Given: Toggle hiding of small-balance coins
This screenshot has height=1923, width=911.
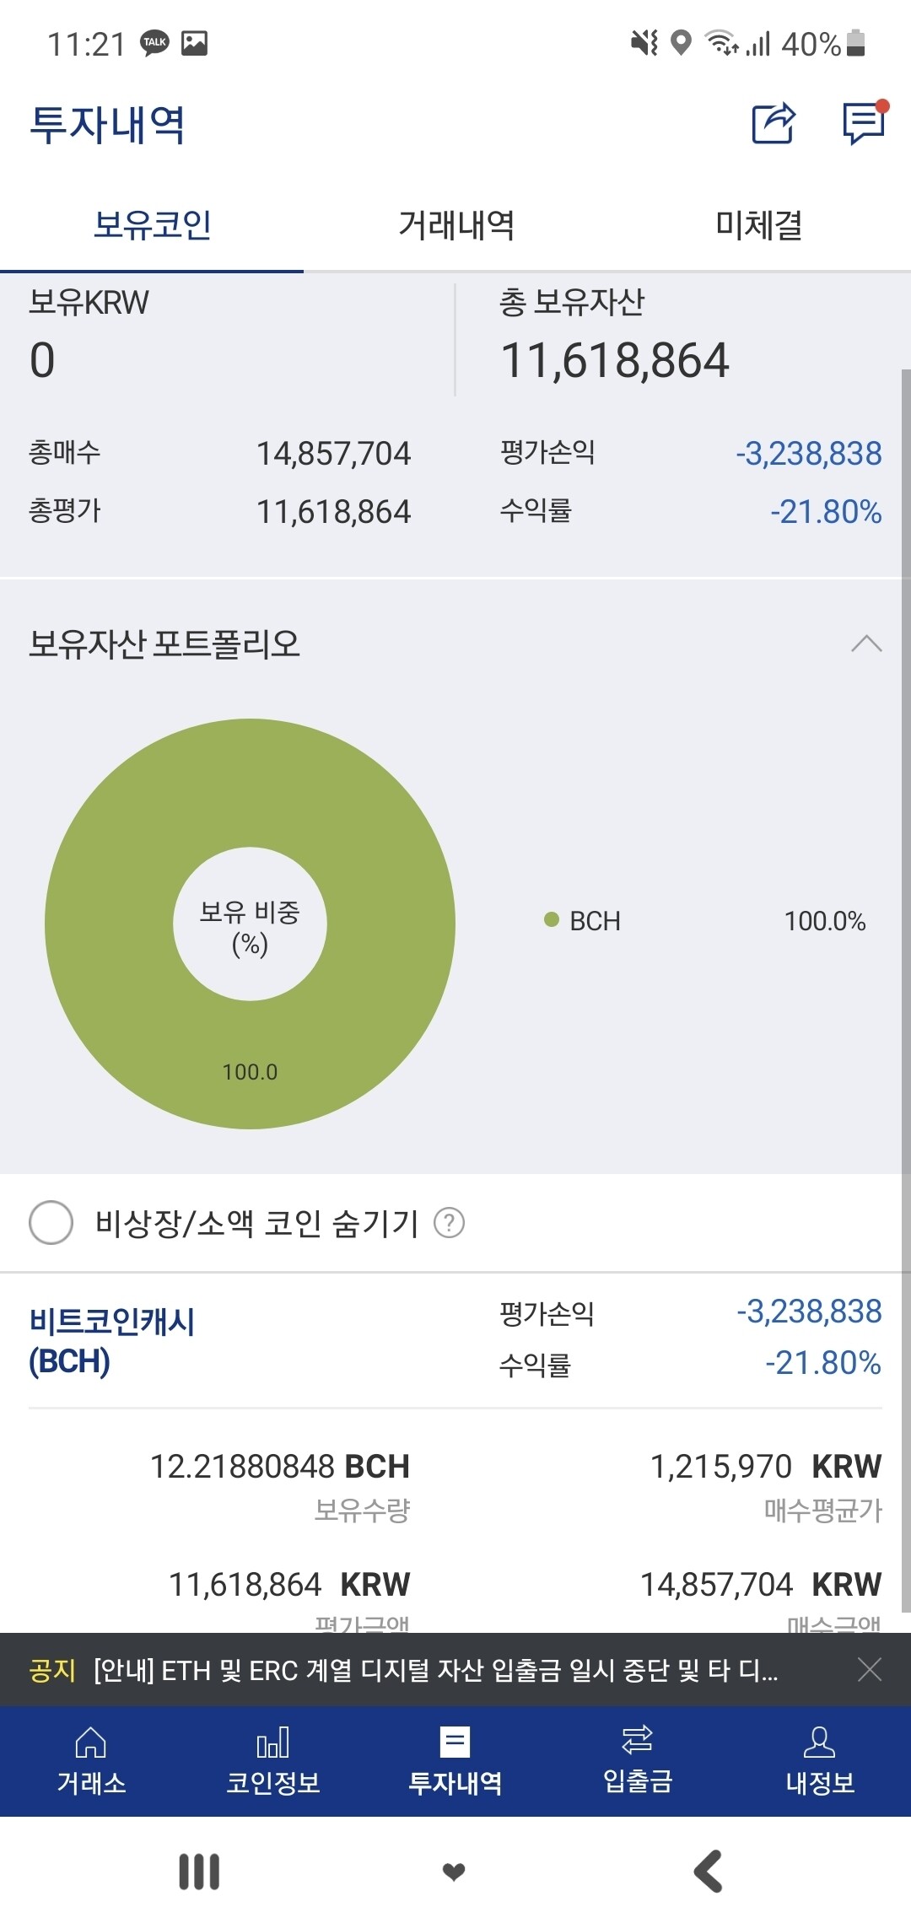Looking at the screenshot, I should click(52, 1222).
